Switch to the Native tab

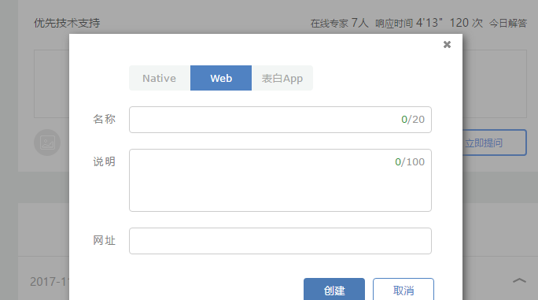pos(160,78)
